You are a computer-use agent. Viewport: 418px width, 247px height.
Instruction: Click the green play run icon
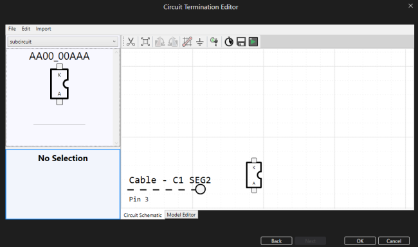253,42
